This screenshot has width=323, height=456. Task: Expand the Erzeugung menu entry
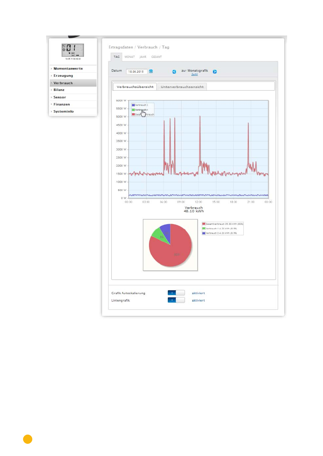pos(73,76)
